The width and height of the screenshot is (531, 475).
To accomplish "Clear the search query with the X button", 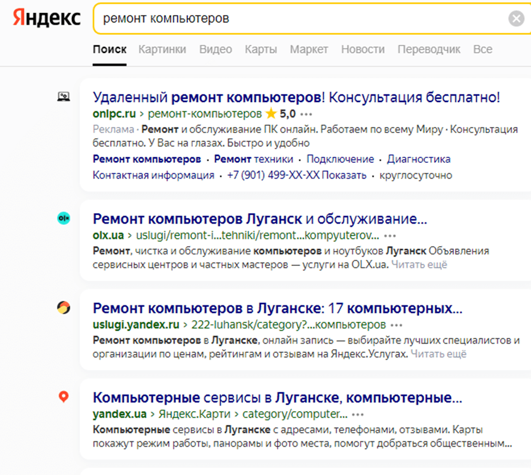I will 516,19.
